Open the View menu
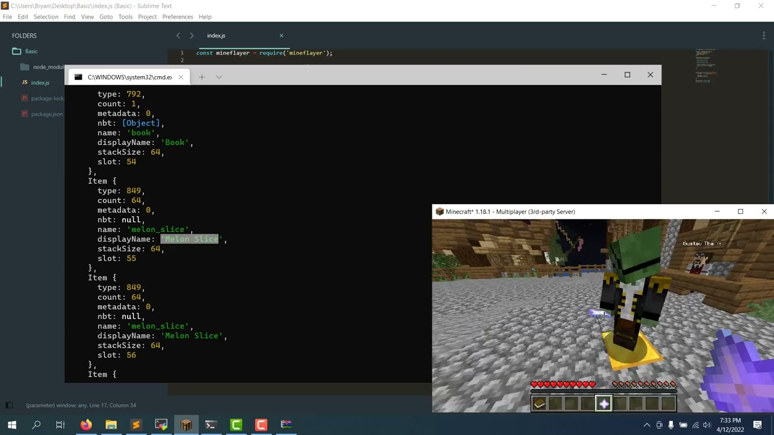Screen dimensions: 774x435 tap(87, 17)
